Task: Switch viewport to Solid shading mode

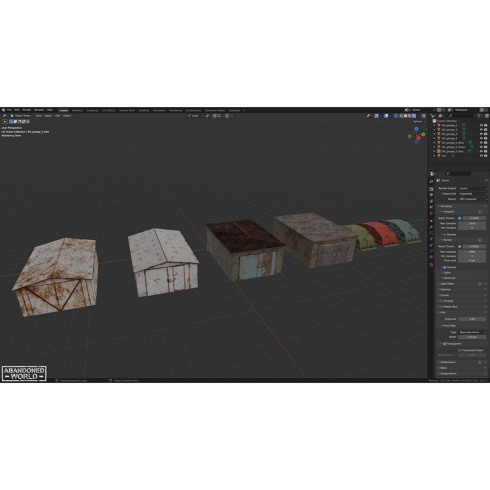Action: [406, 116]
